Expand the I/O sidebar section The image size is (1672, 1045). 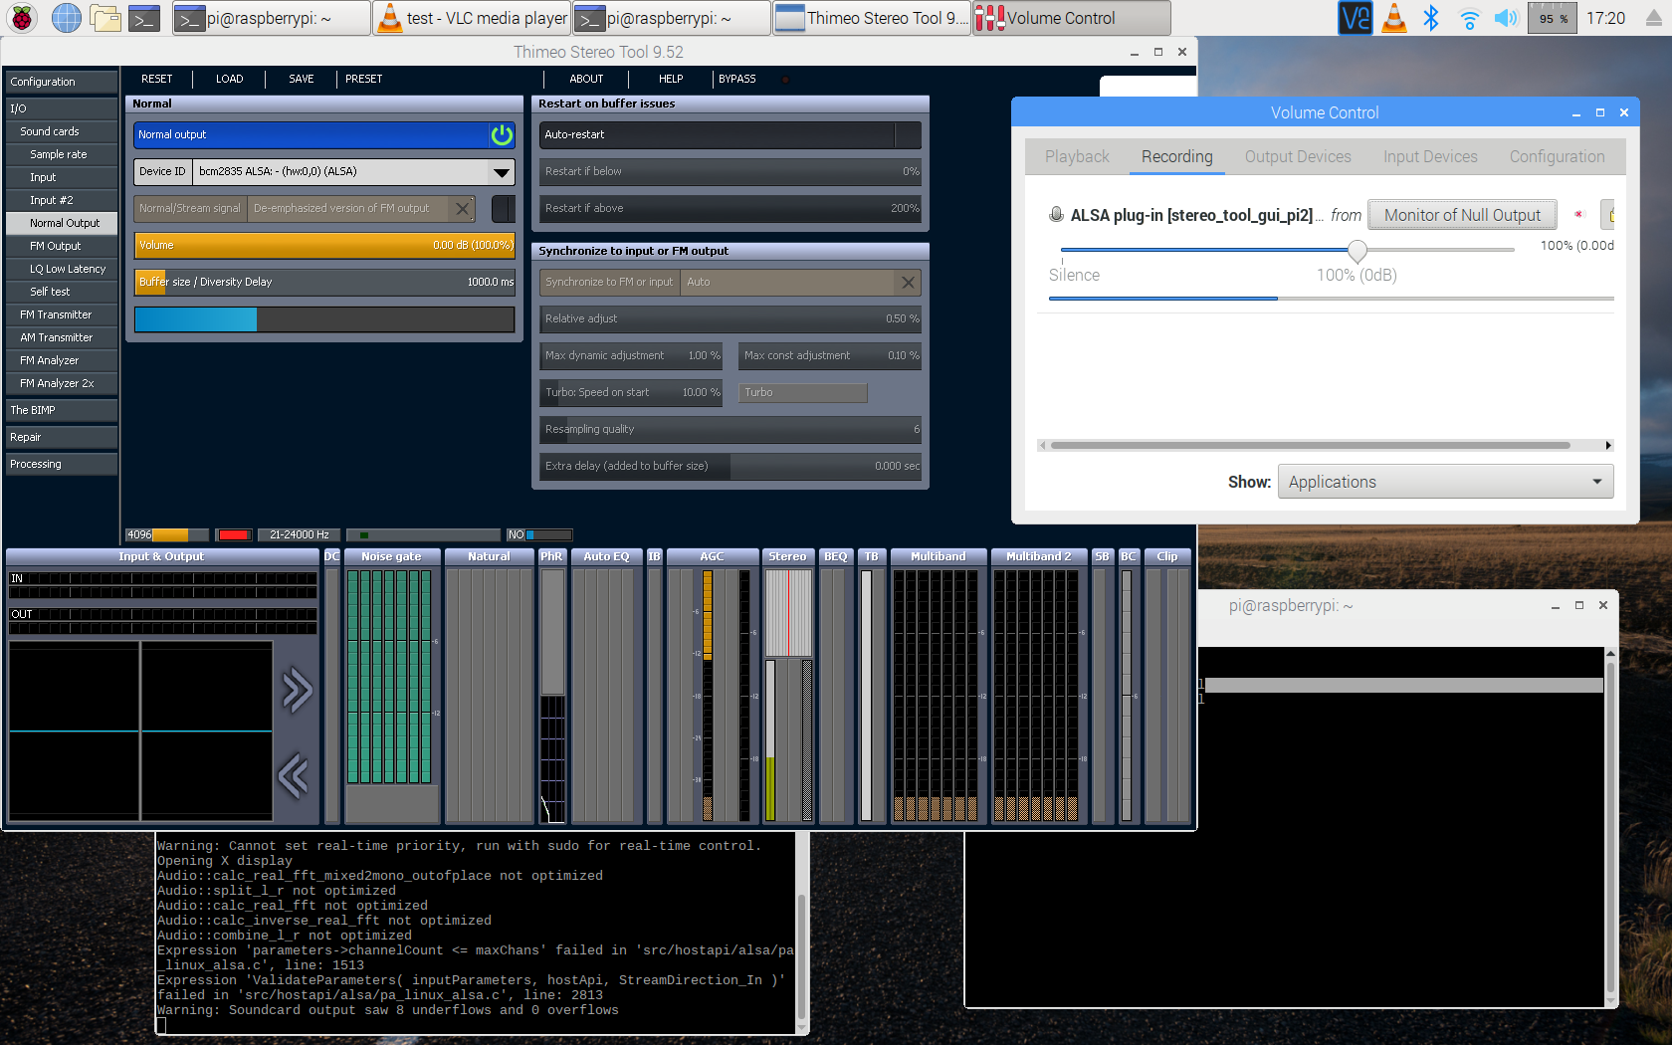pos(62,108)
